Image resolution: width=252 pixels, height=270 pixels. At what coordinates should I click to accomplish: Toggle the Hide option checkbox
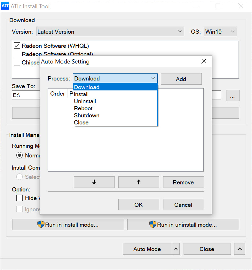tap(20, 198)
